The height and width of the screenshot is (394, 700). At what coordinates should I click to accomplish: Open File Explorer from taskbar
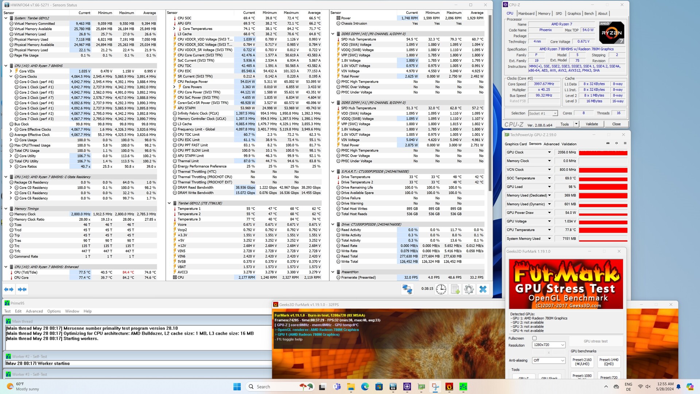[351, 387]
